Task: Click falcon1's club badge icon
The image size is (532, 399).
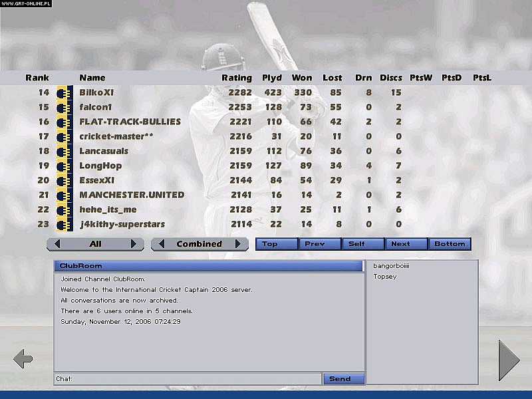Action: (x=63, y=108)
